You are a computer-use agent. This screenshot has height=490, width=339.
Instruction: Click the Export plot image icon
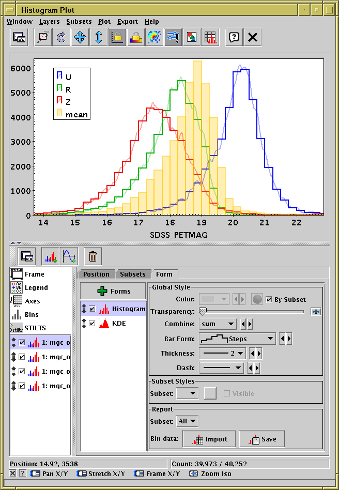click(192, 37)
